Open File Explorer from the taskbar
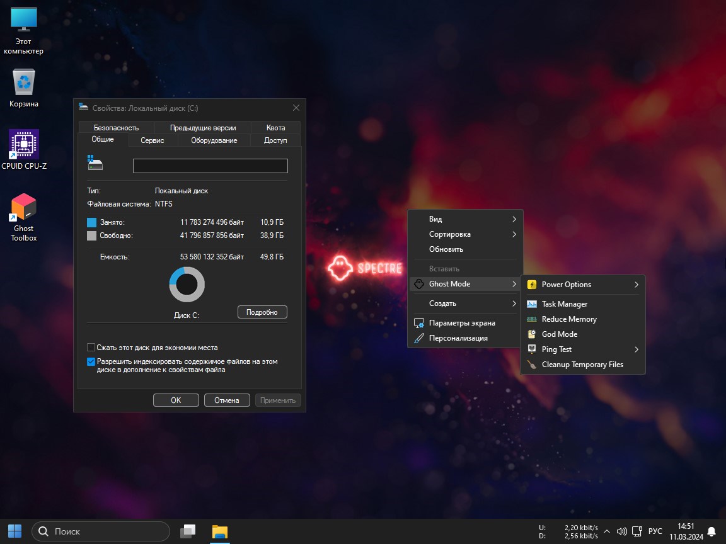Image resolution: width=726 pixels, height=544 pixels. click(220, 531)
